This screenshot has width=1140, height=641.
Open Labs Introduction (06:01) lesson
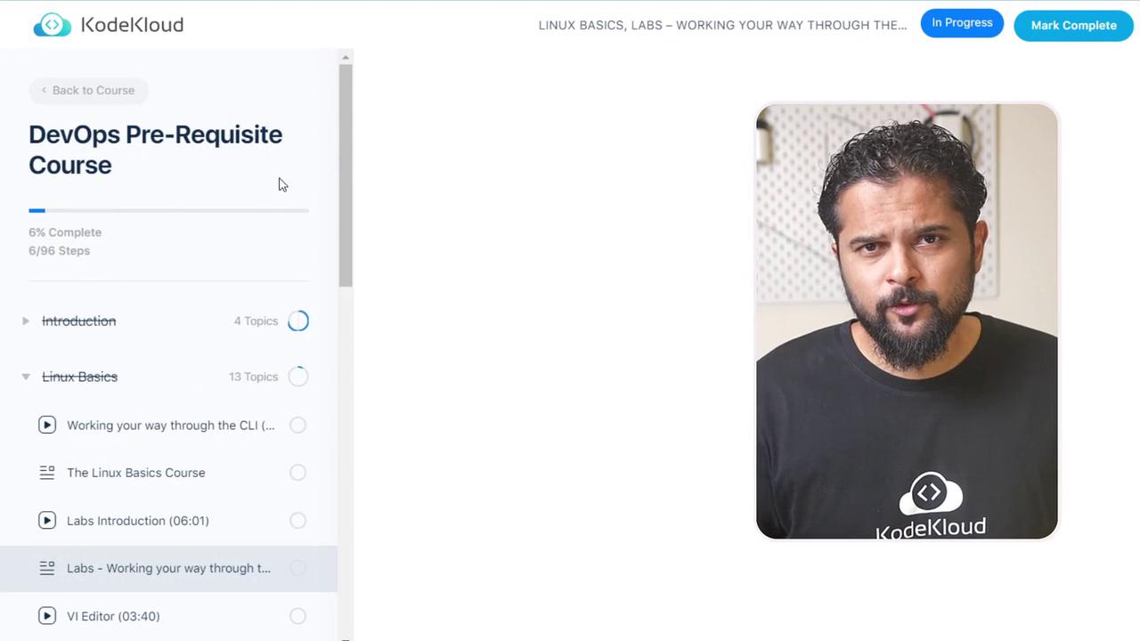(138, 521)
